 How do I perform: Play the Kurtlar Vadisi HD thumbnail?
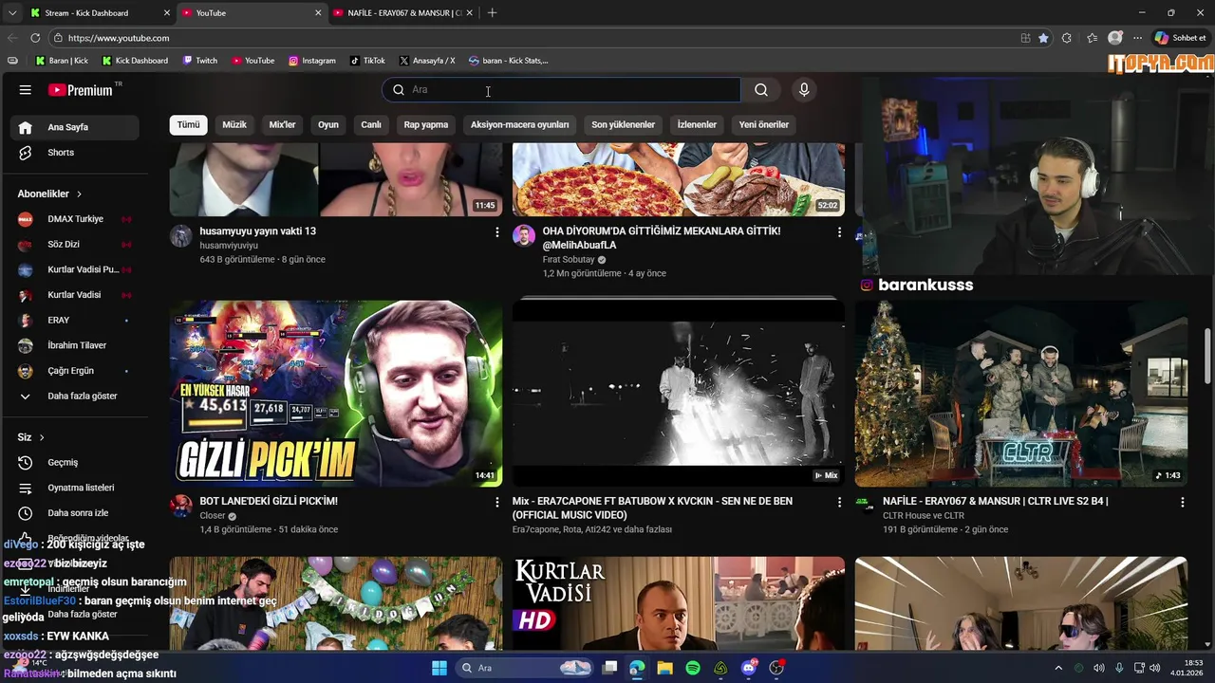pyautogui.click(x=679, y=603)
